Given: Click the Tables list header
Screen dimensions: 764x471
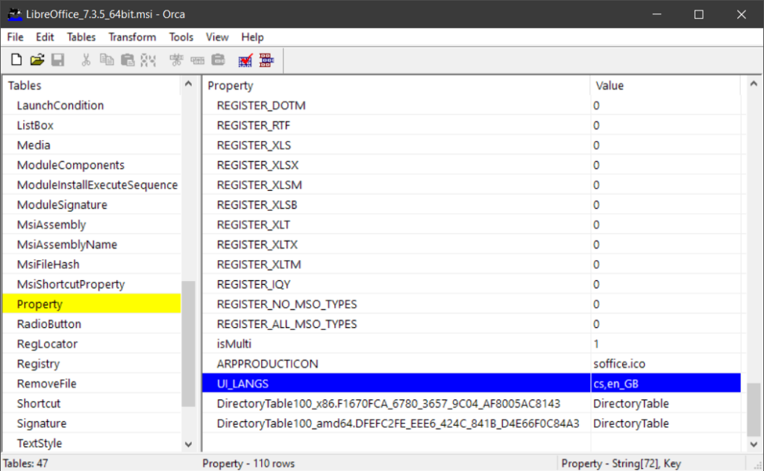Looking at the screenshot, I should pos(92,86).
